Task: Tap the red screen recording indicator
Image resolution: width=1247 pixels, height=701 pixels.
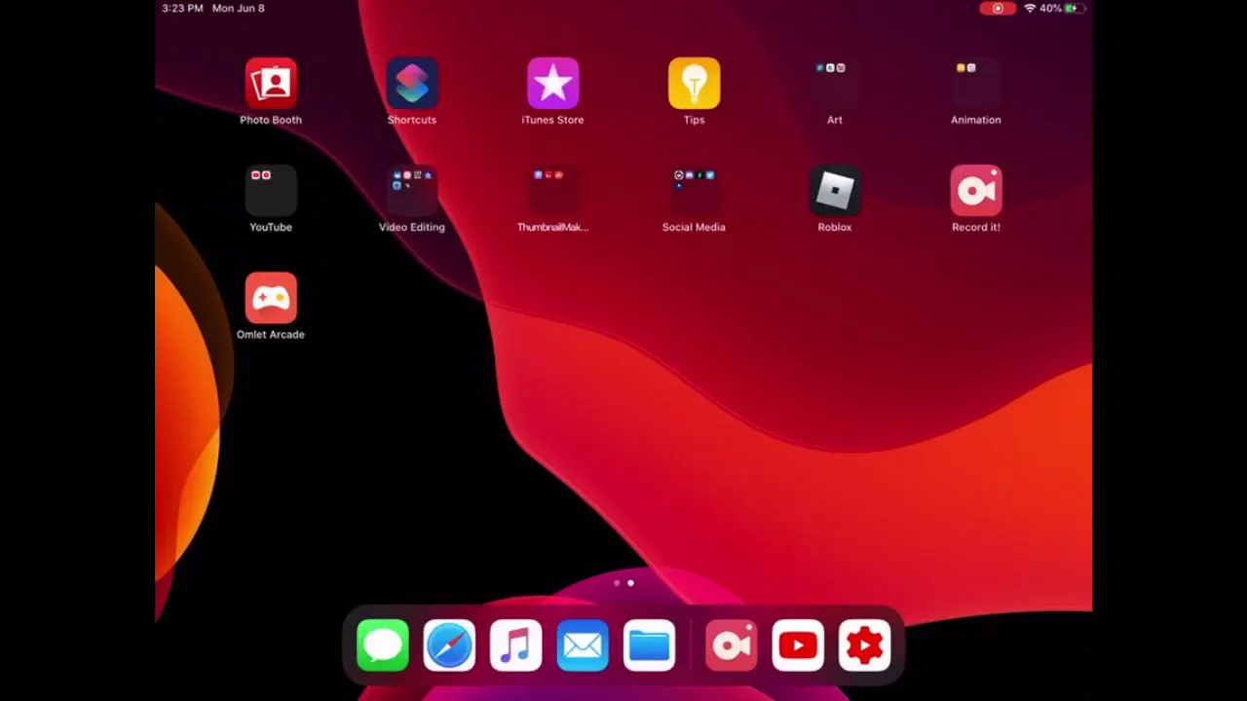Action: coord(998,8)
